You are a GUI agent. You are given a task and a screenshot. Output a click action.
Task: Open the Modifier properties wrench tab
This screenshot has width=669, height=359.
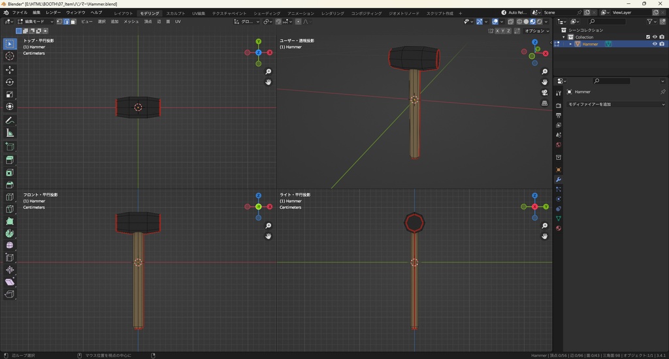(x=559, y=179)
